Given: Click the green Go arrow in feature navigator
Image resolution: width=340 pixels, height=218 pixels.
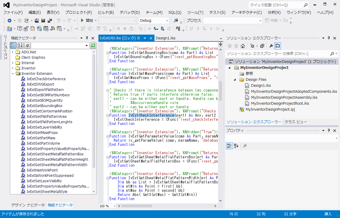Looking at the screenshot, I should pos(93,45).
